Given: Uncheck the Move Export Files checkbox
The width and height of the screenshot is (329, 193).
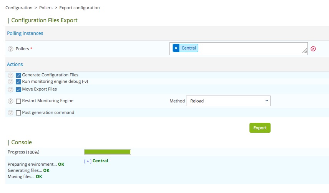Looking at the screenshot, I should pos(18,89).
